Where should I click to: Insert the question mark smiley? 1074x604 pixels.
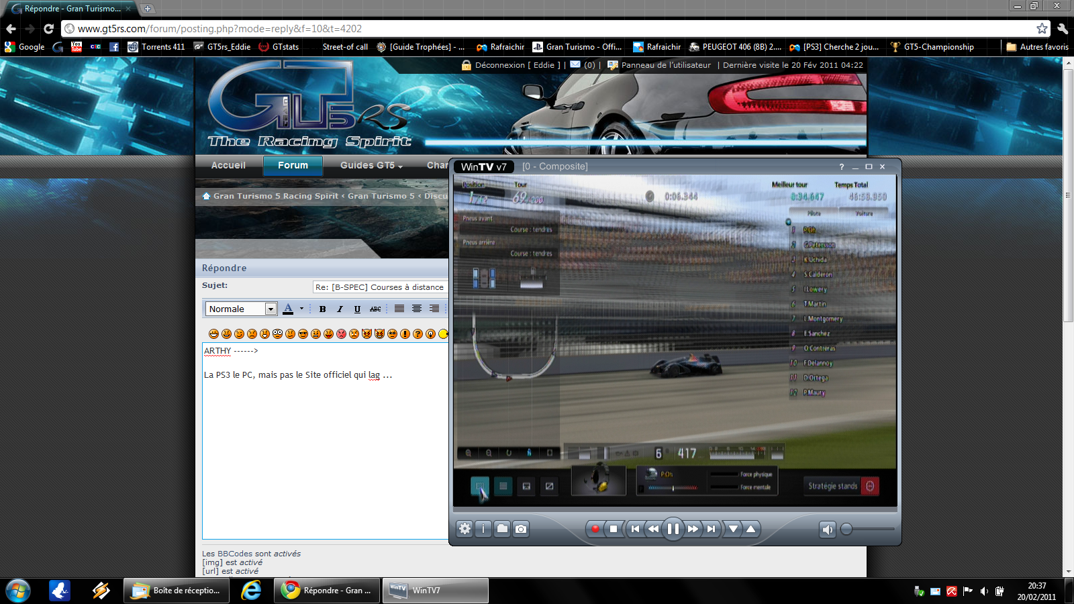coord(418,334)
